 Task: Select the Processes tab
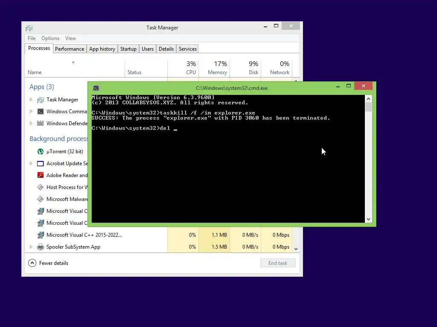click(x=39, y=49)
